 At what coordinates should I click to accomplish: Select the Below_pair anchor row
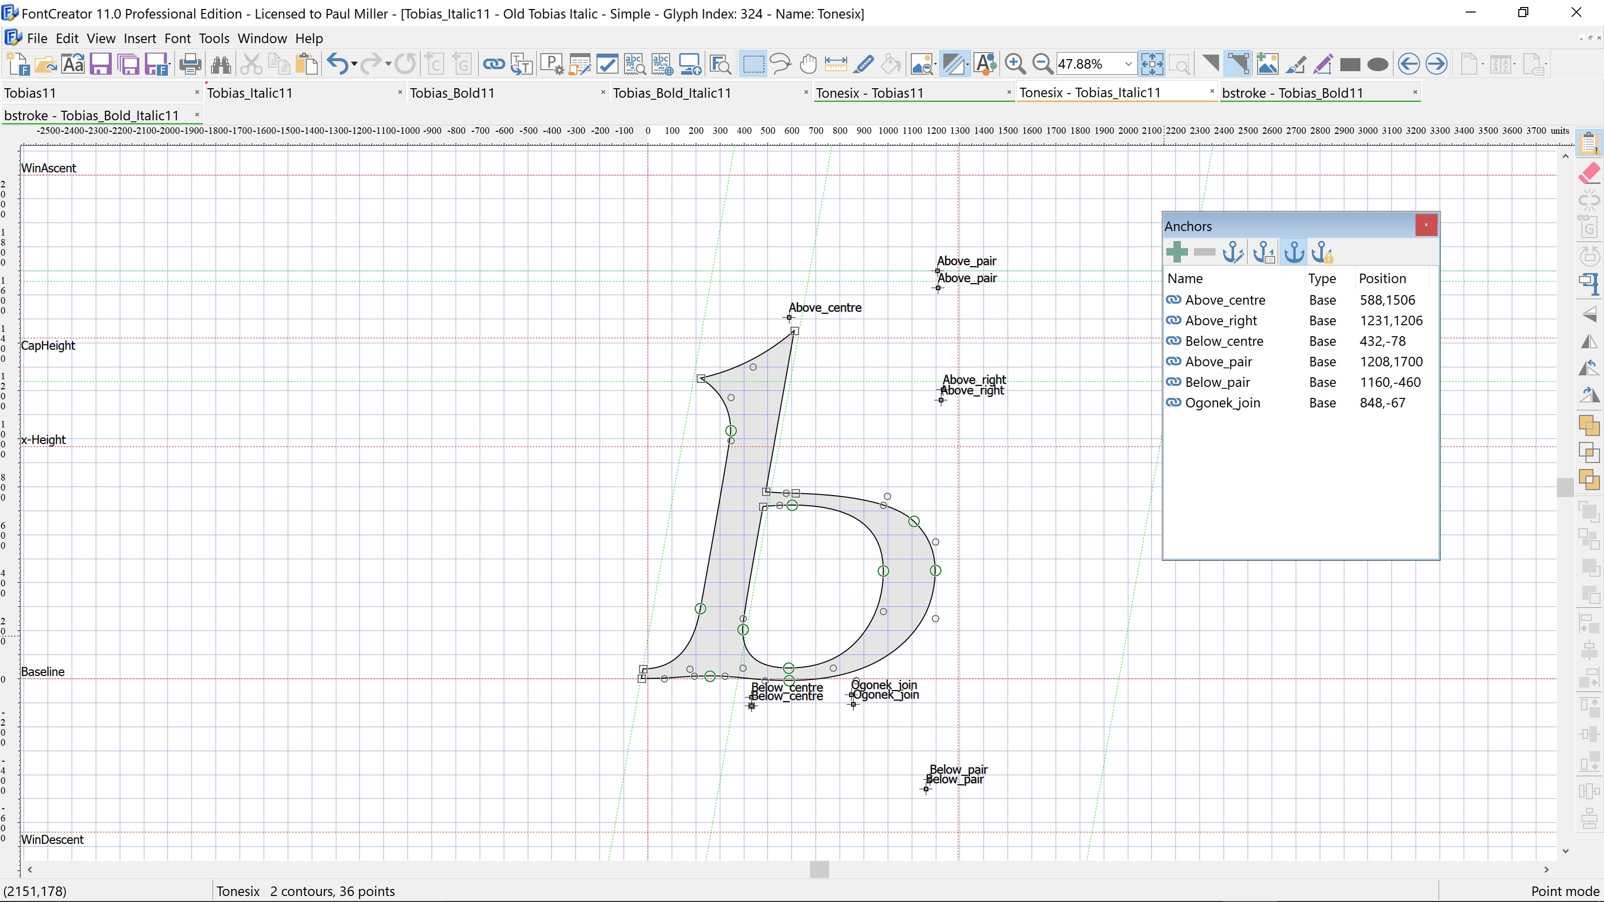point(1300,382)
